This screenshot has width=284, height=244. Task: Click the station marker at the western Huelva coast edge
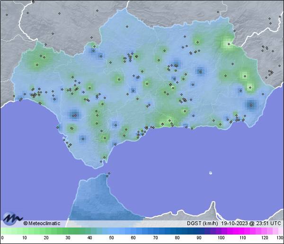[14, 96]
